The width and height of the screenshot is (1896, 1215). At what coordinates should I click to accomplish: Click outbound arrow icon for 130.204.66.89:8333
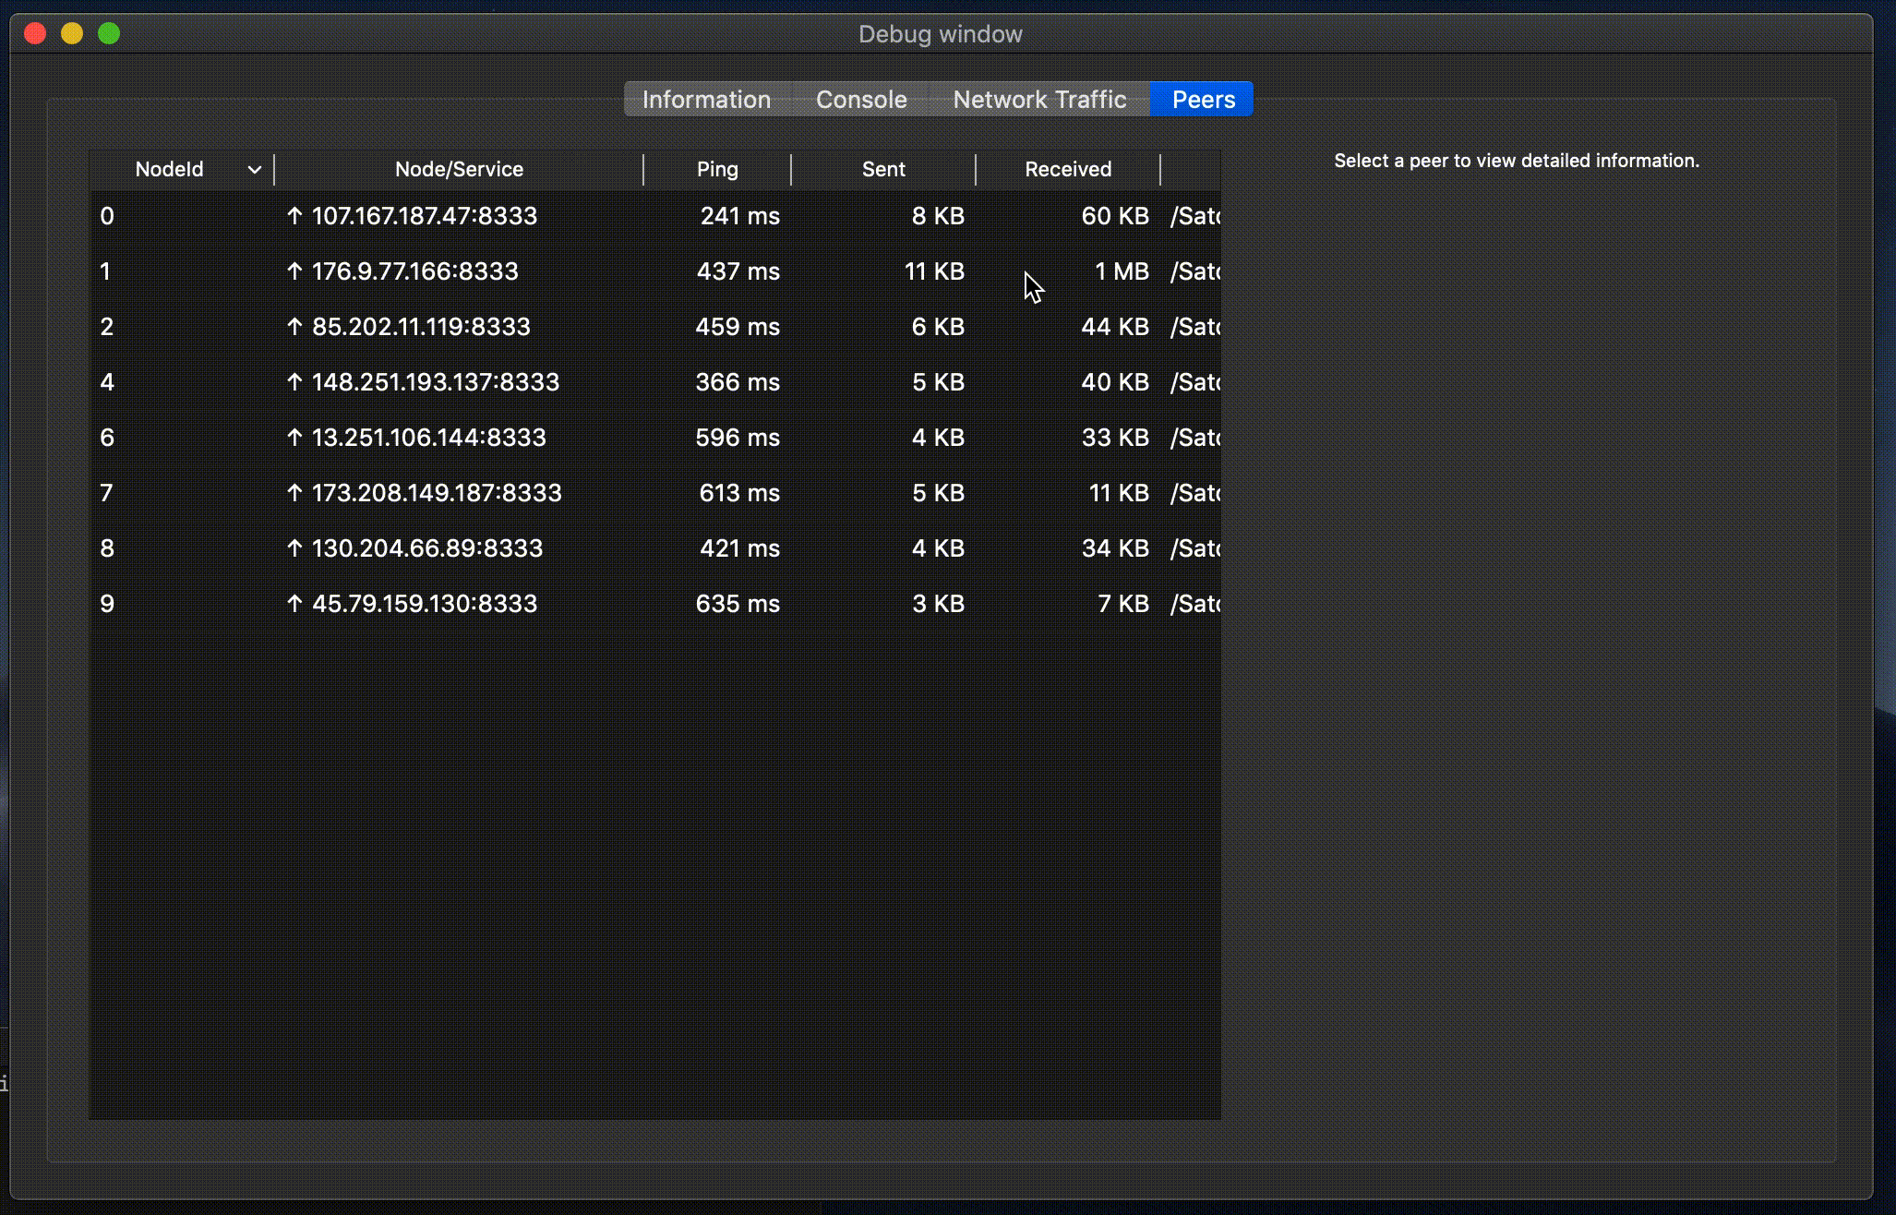pyautogui.click(x=294, y=548)
